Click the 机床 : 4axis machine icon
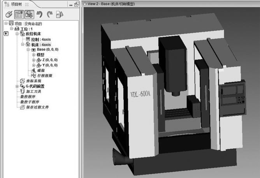This screenshot has width=260, height=178. coord(28,44)
